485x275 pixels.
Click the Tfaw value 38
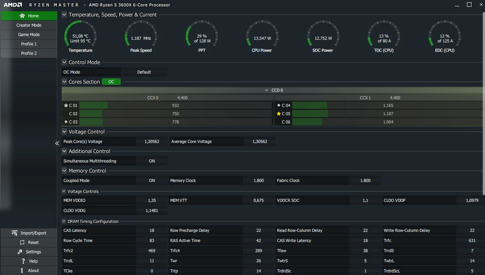point(365,251)
